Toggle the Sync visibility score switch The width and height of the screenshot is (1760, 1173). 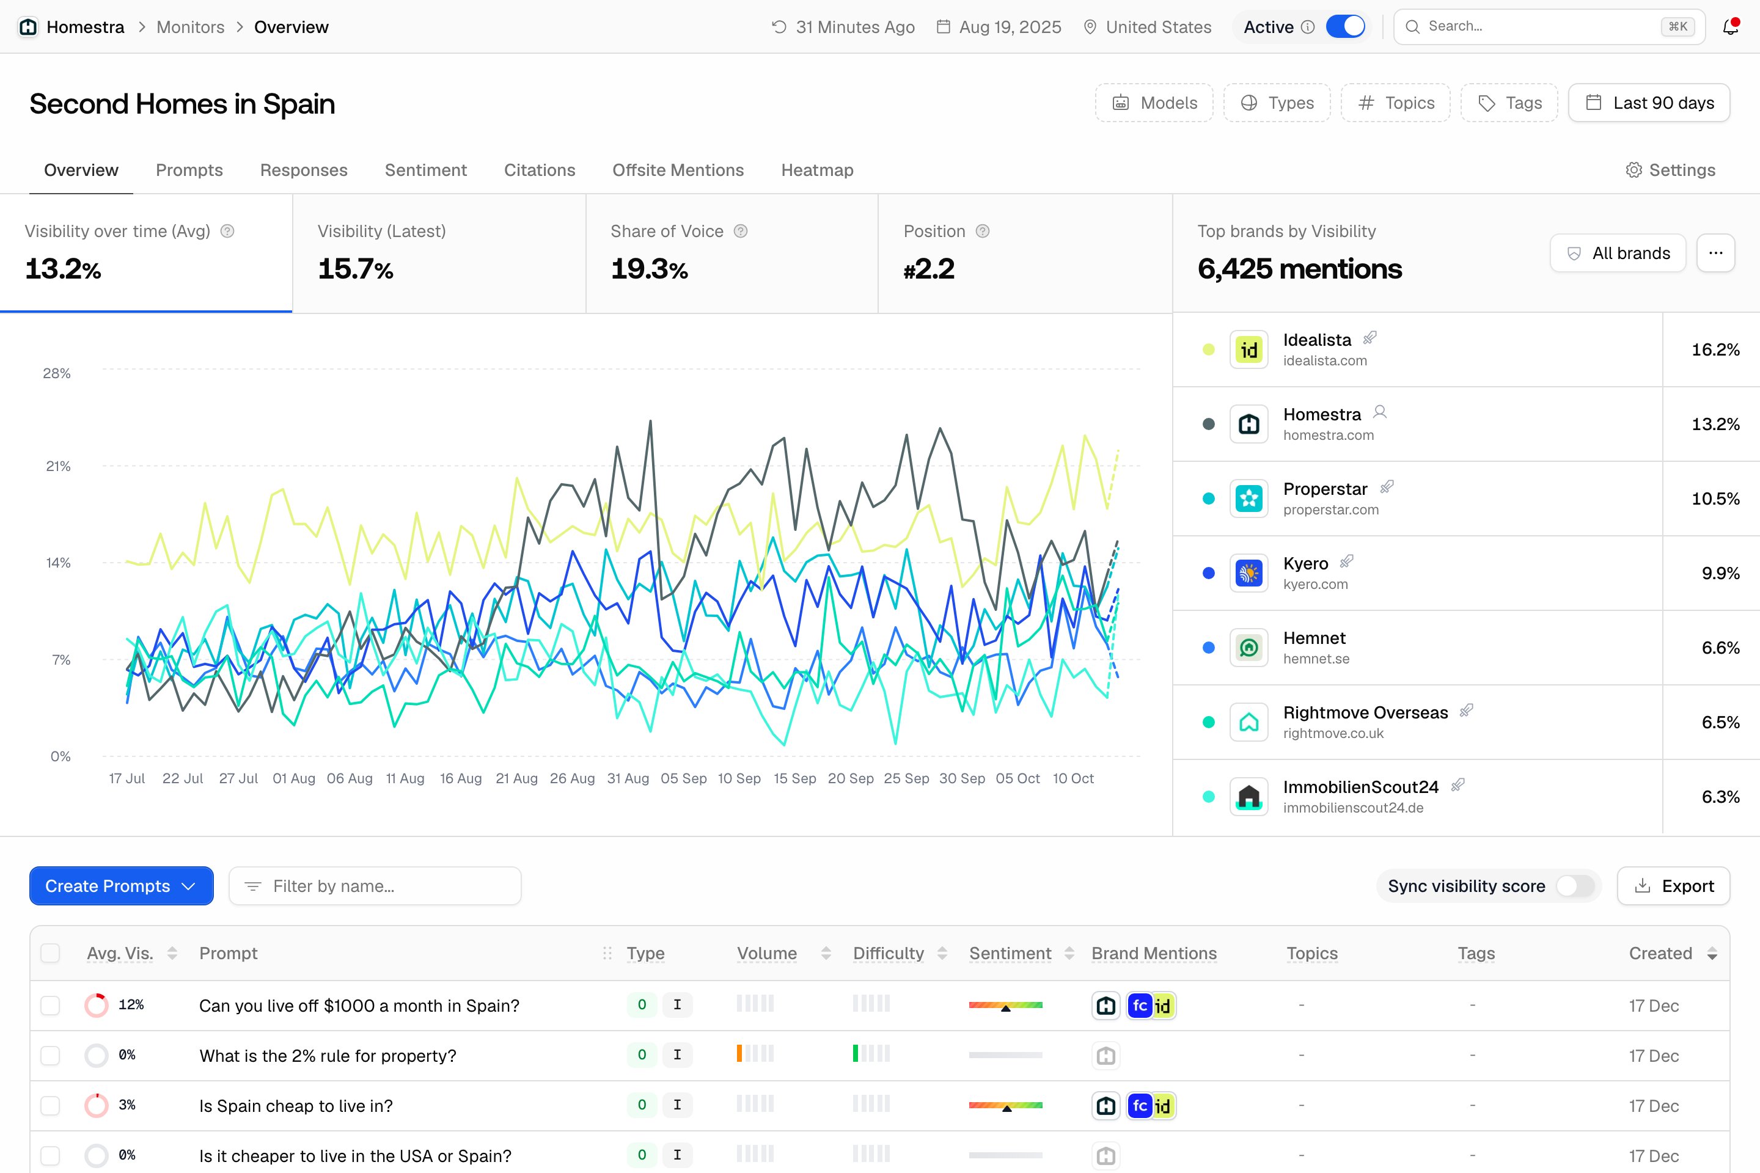1575,886
